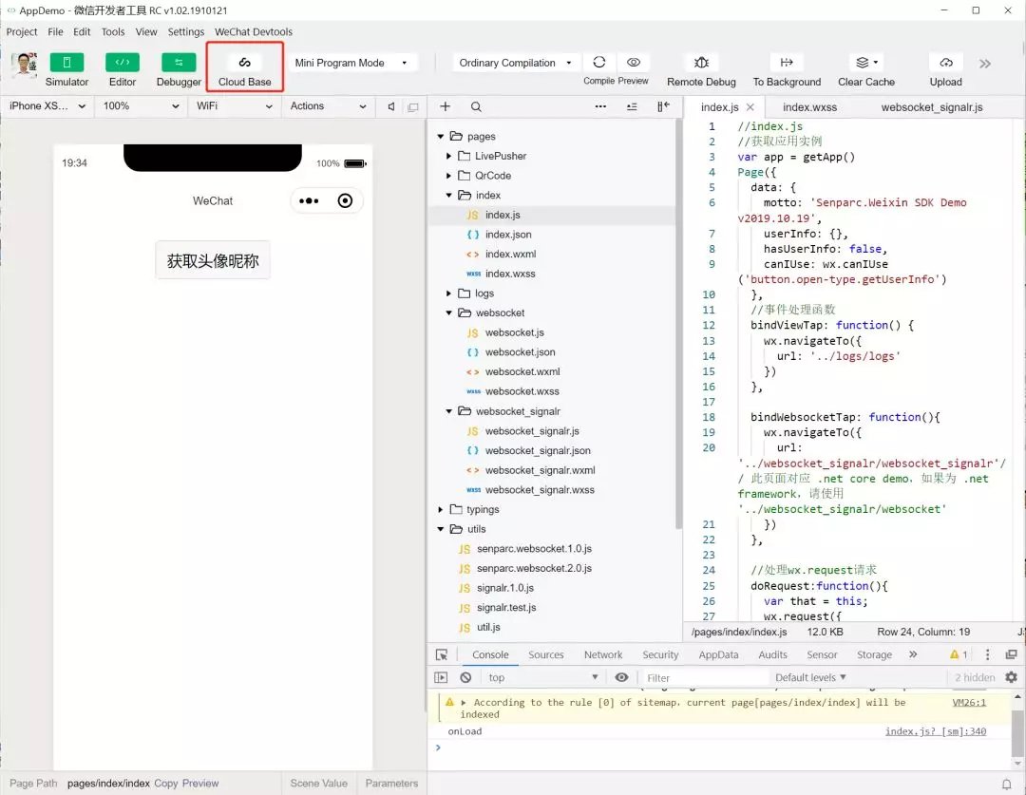Image resolution: width=1026 pixels, height=795 pixels.
Task: Switch to the Sources debugger tab
Action: tap(545, 654)
